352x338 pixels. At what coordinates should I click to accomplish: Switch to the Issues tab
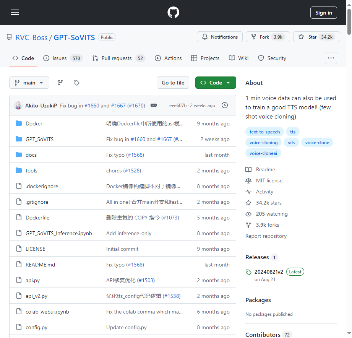pos(63,58)
